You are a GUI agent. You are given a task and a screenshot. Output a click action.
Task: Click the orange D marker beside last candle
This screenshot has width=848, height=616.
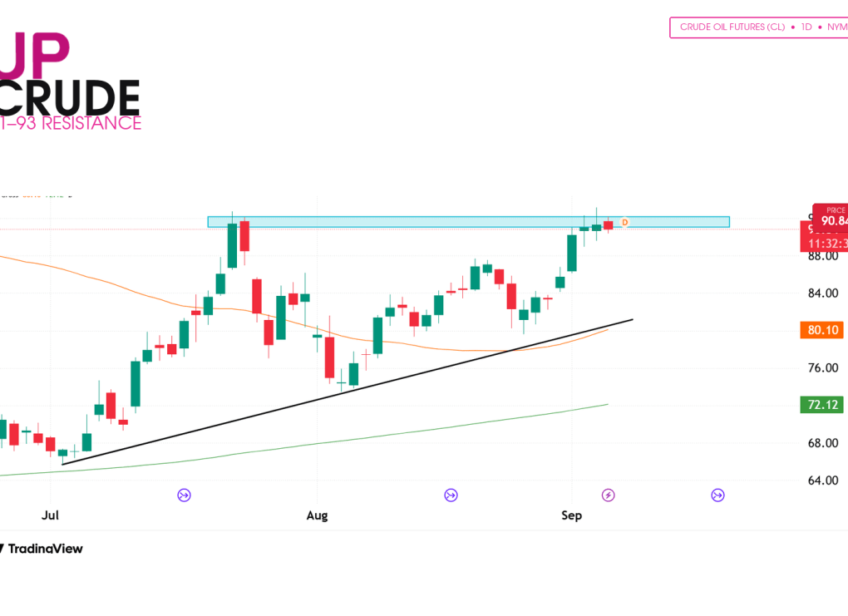tap(624, 222)
